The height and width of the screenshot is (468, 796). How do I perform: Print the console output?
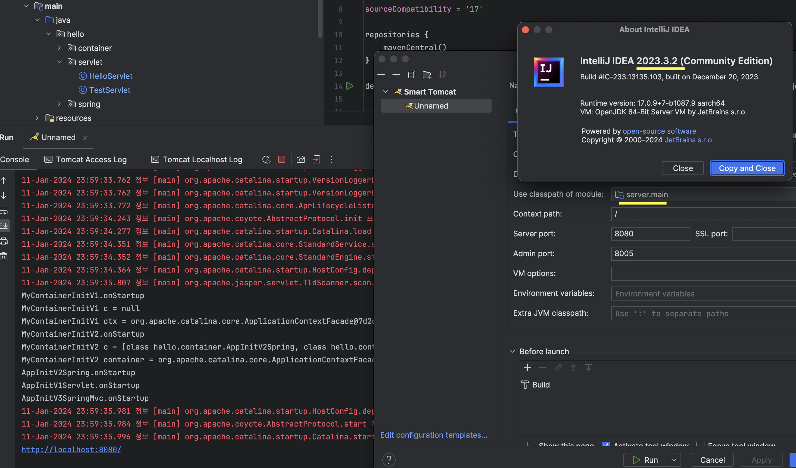tap(4, 241)
